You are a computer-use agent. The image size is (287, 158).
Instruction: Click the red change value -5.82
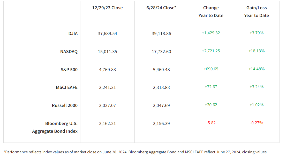pos(211,123)
